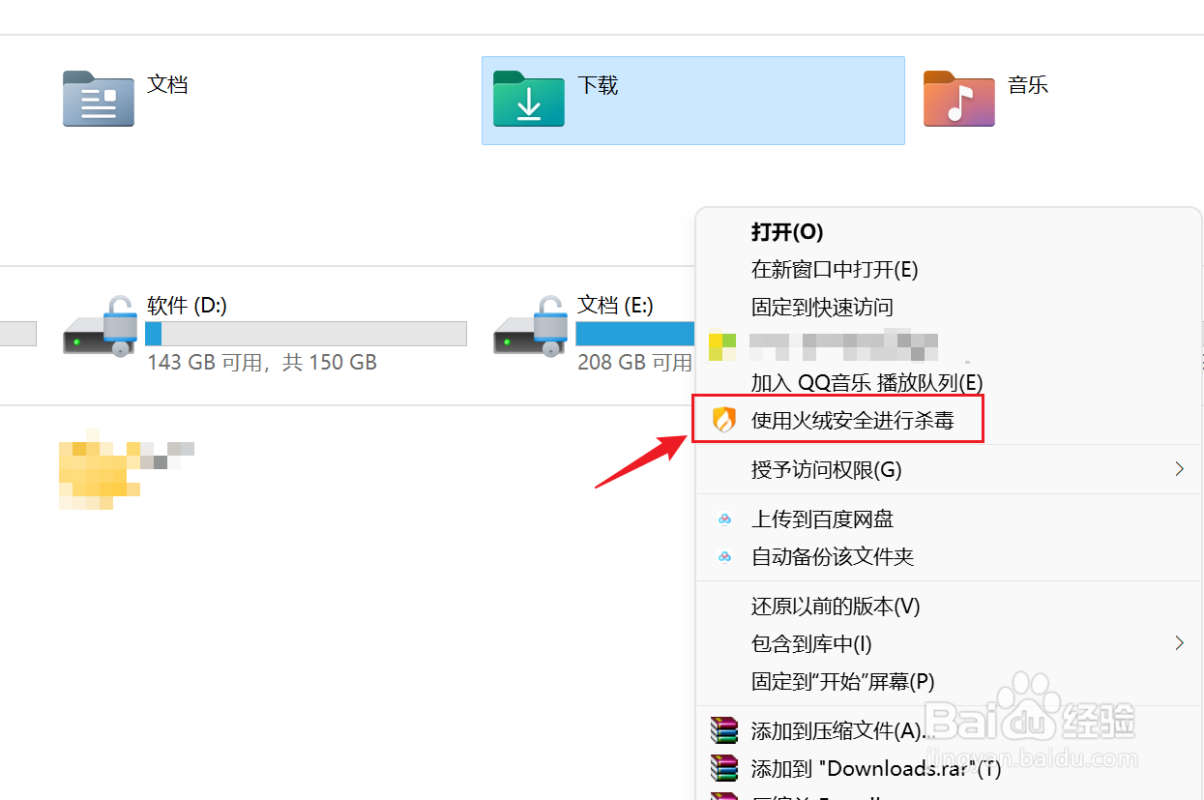Select the Documents (文档) folder icon
Image resolution: width=1204 pixels, height=800 pixels.
point(99,99)
